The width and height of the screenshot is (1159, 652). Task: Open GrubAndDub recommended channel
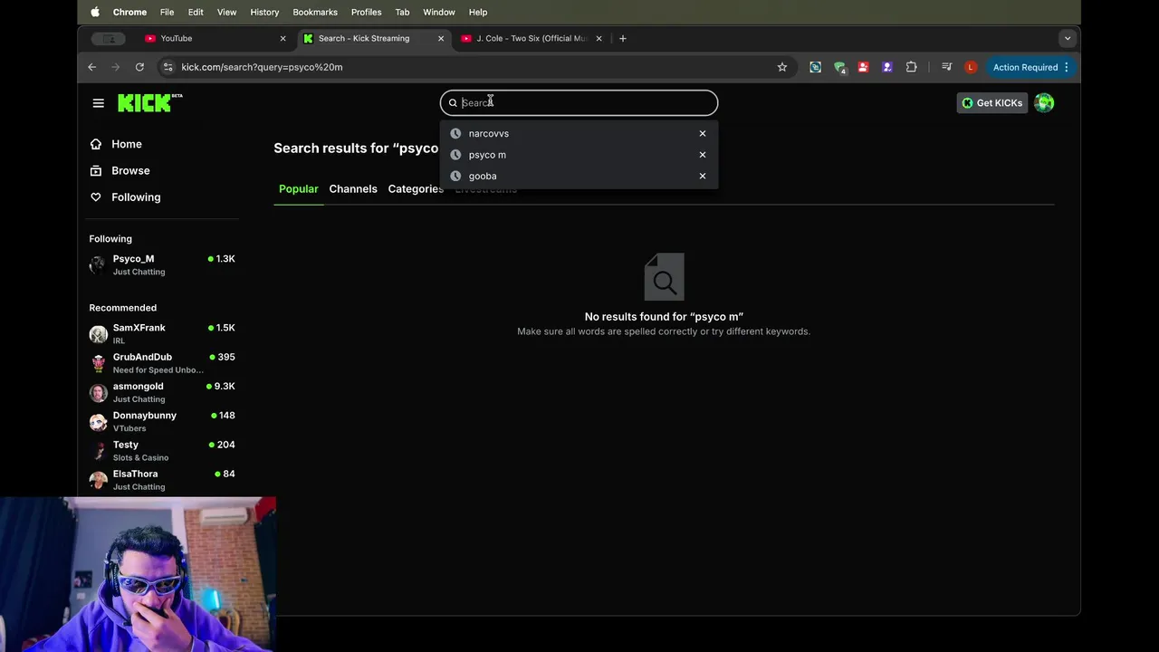click(162, 363)
